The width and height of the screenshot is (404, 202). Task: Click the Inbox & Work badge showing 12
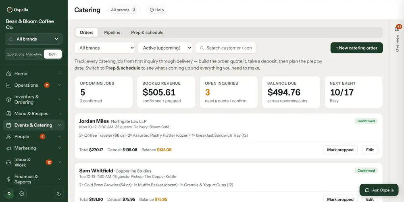(49, 162)
